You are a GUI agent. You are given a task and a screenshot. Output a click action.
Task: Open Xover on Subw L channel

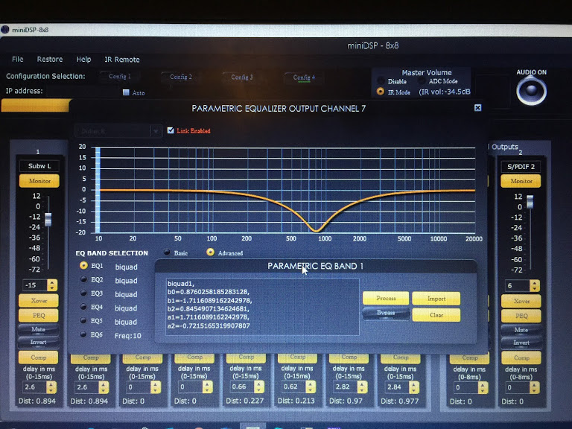39,301
